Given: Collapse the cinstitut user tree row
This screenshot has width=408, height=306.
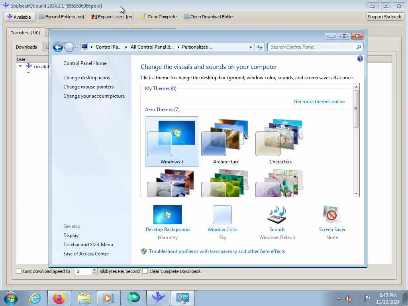Looking at the screenshot, I should click(20, 67).
